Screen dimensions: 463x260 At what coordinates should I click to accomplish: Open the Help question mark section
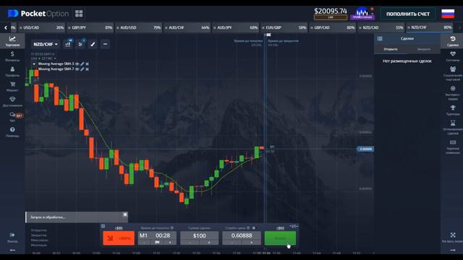click(x=12, y=132)
